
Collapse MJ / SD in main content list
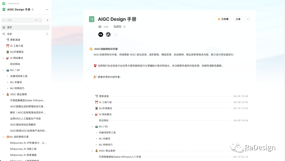(92, 127)
